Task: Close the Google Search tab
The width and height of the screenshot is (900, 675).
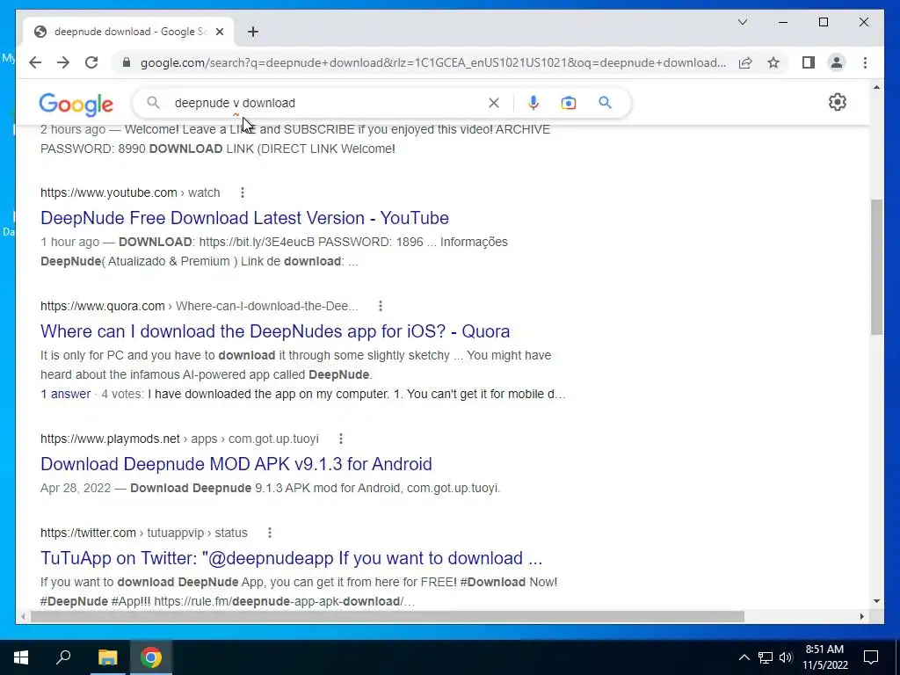Action: click(219, 32)
